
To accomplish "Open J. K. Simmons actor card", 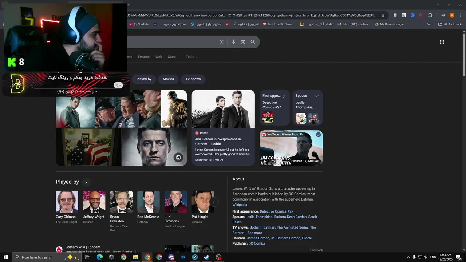I will (x=175, y=209).
